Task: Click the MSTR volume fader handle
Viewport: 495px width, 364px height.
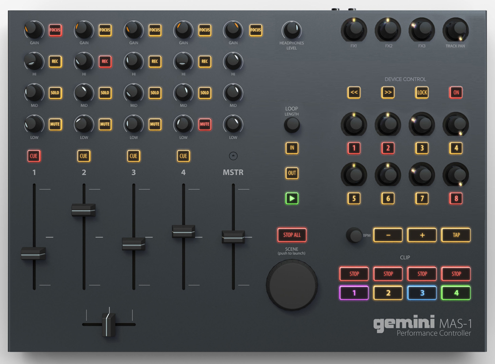Action: coord(233,237)
